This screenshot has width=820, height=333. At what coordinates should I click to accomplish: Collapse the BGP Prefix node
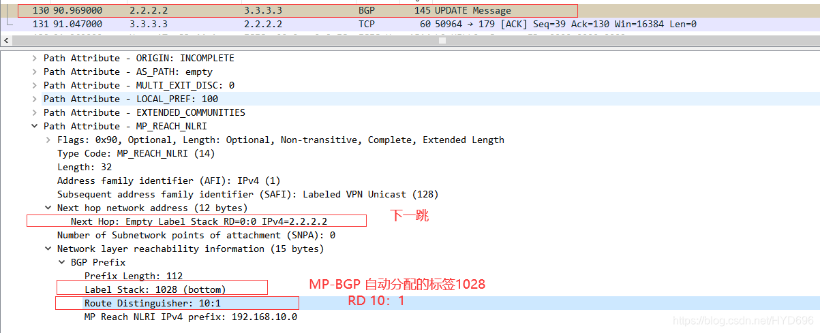coord(61,262)
